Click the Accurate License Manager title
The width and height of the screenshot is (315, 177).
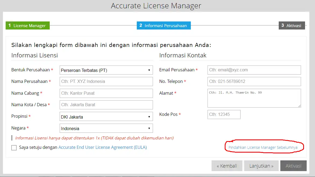(x=156, y=6)
